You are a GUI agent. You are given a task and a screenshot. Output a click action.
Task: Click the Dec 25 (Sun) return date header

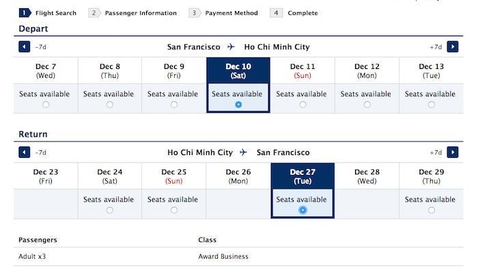(x=174, y=176)
